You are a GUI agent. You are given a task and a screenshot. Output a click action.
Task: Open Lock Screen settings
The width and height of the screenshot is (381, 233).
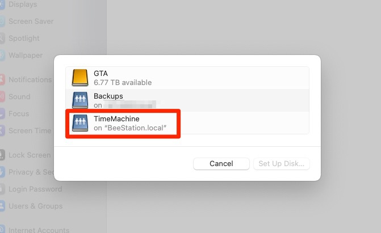click(29, 155)
